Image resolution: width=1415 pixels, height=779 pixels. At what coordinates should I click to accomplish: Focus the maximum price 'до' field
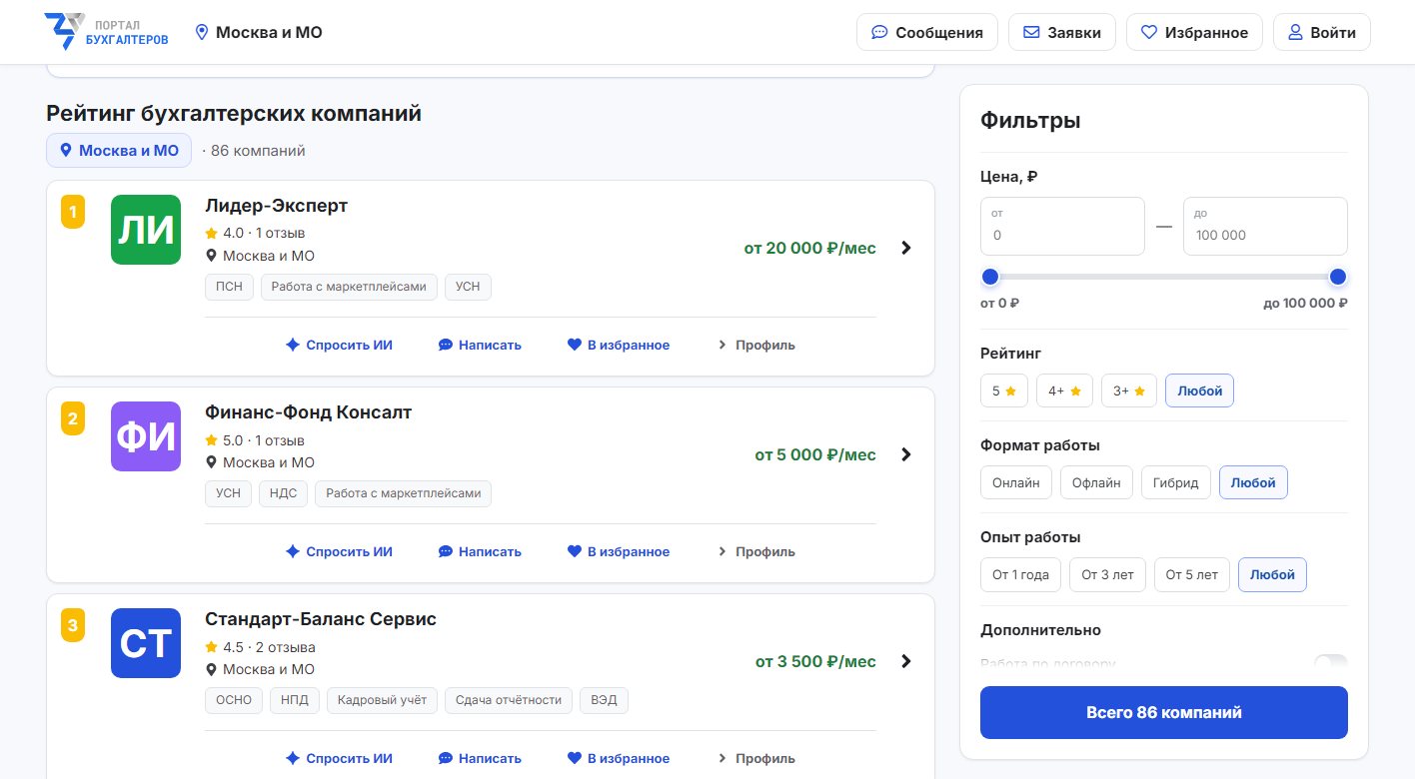click(1265, 226)
